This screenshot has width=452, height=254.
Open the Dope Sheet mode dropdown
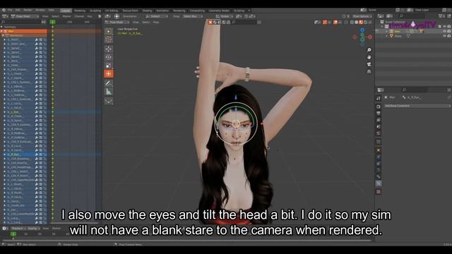click(25, 16)
